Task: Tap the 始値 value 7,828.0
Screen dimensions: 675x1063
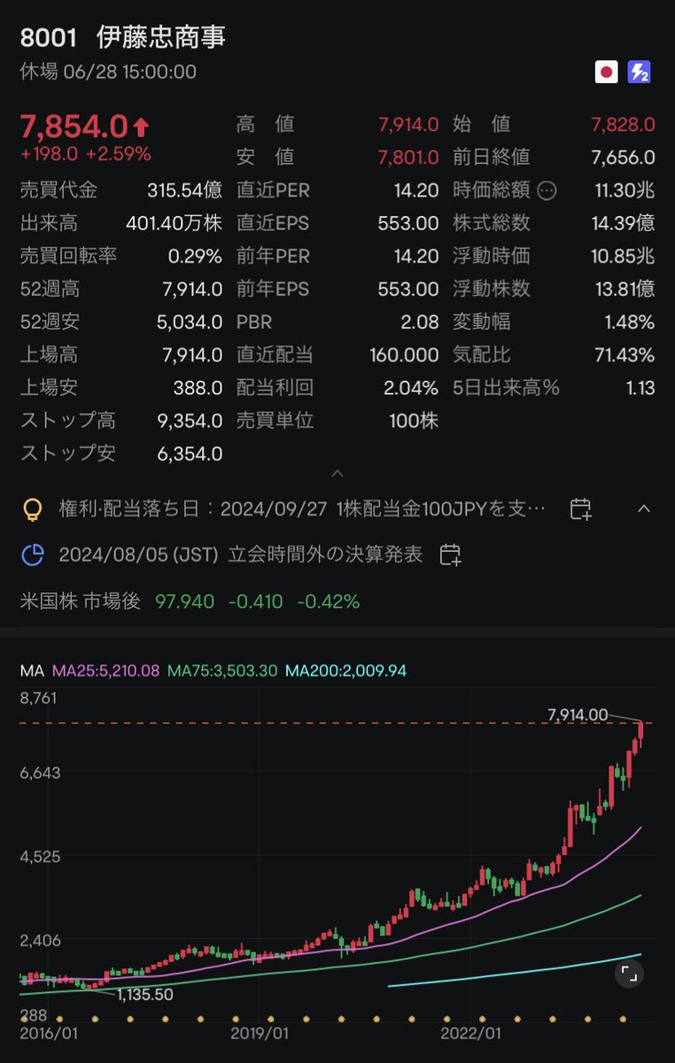Action: click(625, 125)
